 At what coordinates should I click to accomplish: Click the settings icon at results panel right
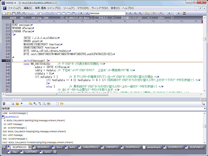204,104
